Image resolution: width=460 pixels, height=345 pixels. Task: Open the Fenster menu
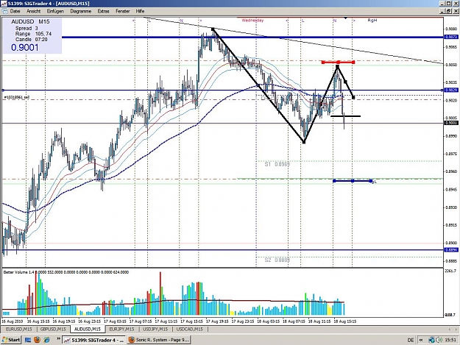click(123, 11)
